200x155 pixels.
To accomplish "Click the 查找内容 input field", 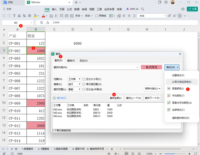I will point(104,67).
